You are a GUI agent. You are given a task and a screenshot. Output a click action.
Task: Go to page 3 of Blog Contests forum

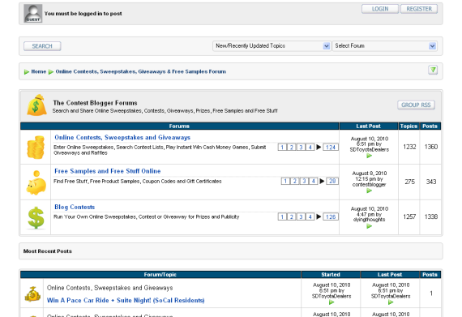pos(301,216)
